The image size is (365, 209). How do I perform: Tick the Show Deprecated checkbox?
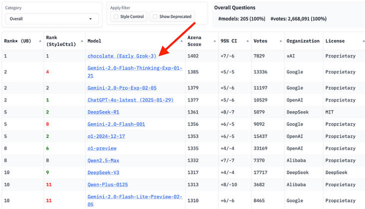pos(155,16)
